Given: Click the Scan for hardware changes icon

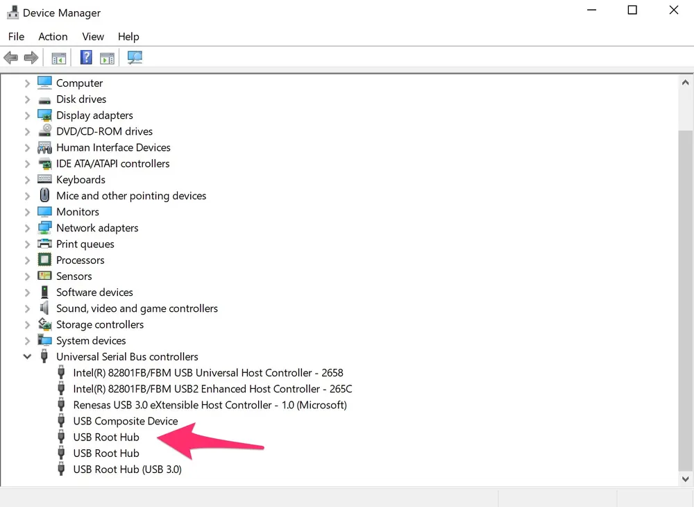Looking at the screenshot, I should (135, 58).
